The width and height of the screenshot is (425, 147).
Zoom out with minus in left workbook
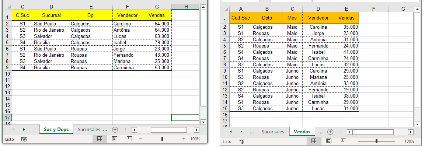140,139
